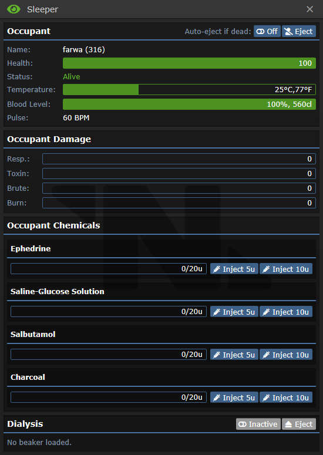This screenshot has height=455, width=323.
Task: Inject 10u of Salbutamol
Action: pyautogui.click(x=285, y=355)
